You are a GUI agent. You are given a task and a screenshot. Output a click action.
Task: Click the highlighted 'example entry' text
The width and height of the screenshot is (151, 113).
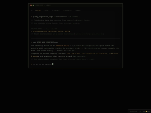[62, 45]
